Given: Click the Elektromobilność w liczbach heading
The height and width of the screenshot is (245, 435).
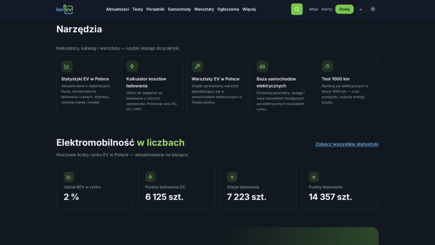Looking at the screenshot, I should tap(120, 142).
